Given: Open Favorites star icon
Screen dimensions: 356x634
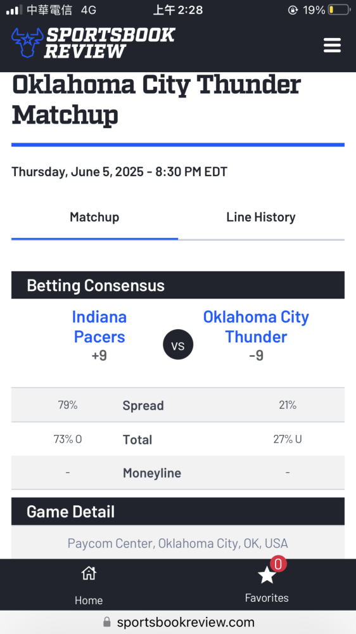Looking at the screenshot, I should 267,574.
